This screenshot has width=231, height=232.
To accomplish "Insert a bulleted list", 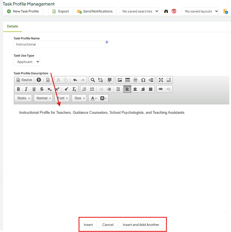I will click(x=92, y=89).
